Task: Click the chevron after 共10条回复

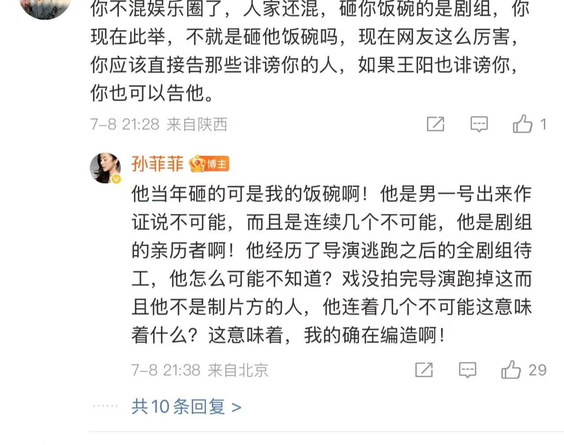Action: click(237, 408)
